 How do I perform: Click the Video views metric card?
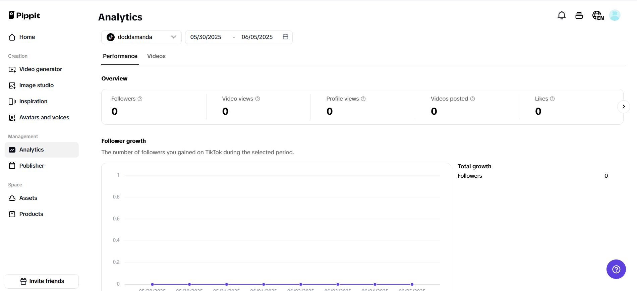point(258,107)
